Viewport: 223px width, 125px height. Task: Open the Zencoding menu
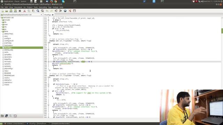[43, 7]
